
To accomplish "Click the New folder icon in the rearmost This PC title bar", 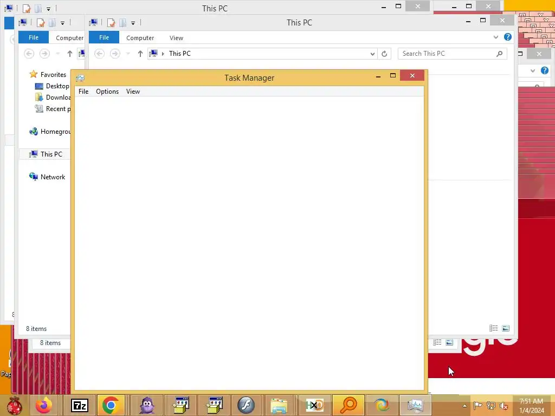I will tap(38, 8).
